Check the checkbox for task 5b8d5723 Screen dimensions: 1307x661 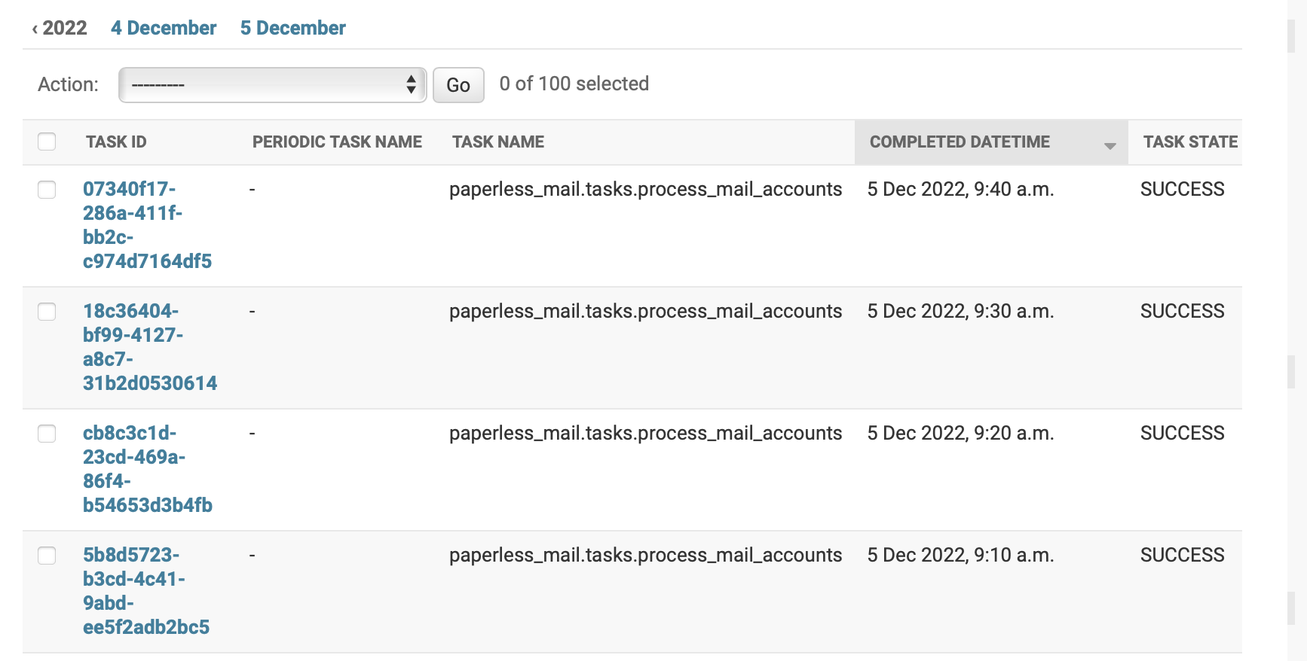pyautogui.click(x=47, y=555)
